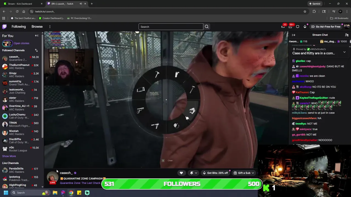351x197 pixels.
Task: Open the chat community users icon
Action: tap(347, 35)
